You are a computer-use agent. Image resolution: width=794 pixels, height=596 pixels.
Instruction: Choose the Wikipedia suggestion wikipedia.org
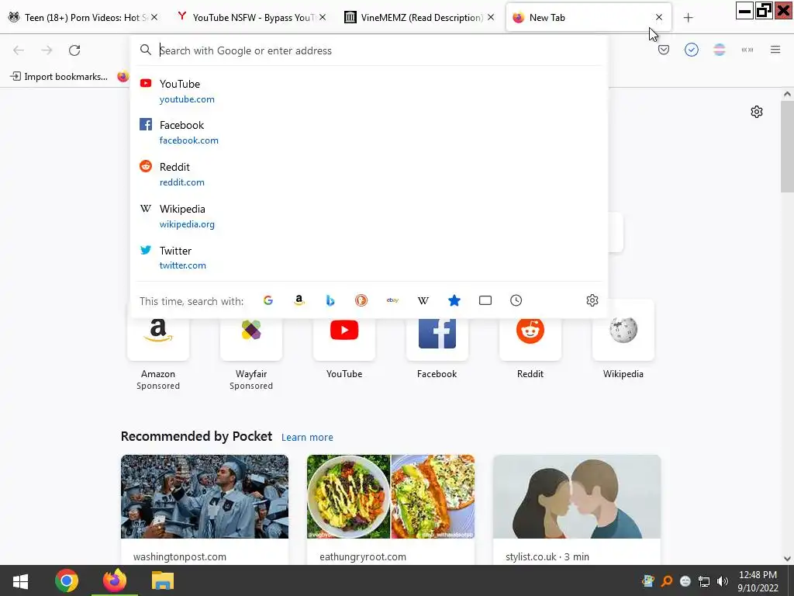pyautogui.click(x=368, y=217)
